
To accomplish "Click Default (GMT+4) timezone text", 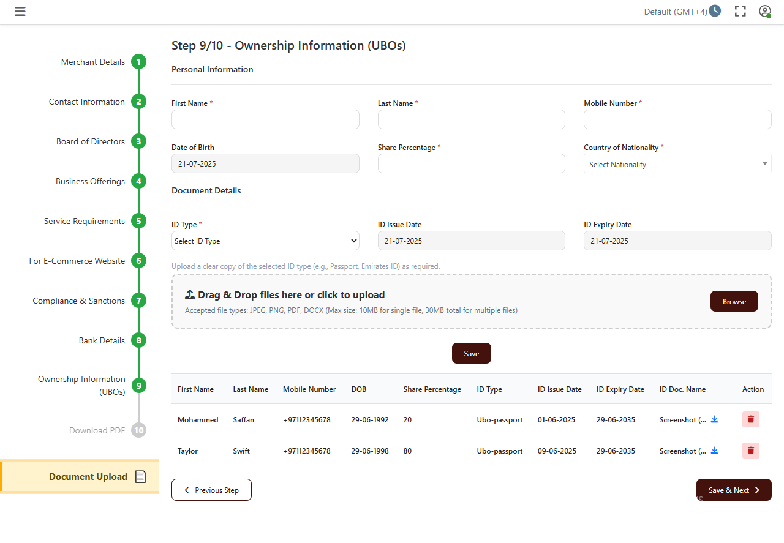I will point(676,12).
